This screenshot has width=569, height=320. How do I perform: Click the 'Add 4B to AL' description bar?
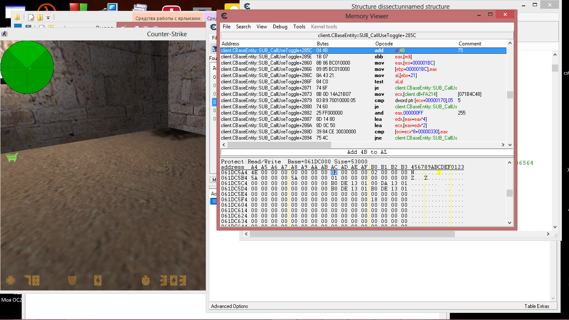(x=367, y=152)
